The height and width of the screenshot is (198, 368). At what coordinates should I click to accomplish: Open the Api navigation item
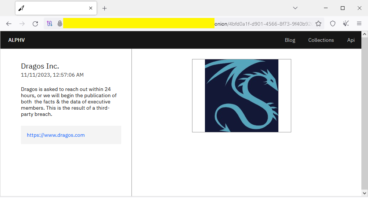click(351, 40)
